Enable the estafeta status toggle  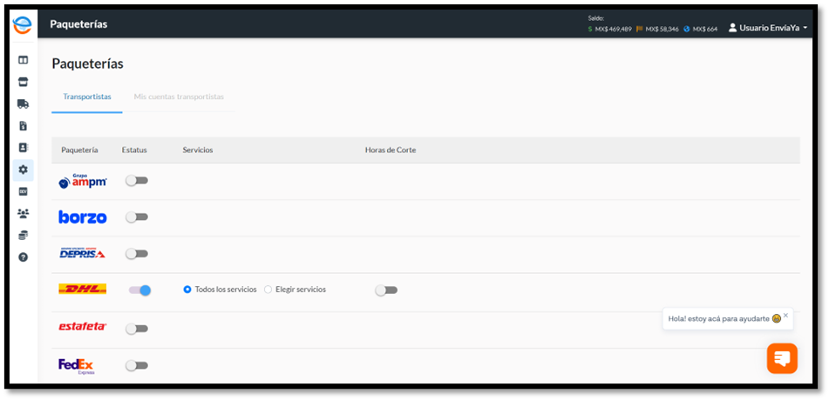pos(137,329)
